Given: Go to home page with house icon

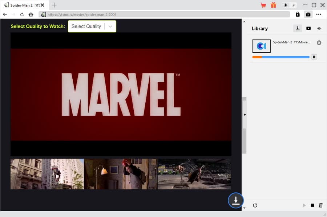Looking at the screenshot, I should tap(31, 15).
